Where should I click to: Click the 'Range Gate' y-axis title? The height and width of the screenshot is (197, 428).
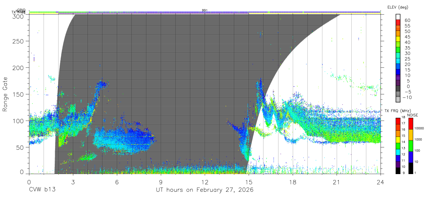point(5,94)
